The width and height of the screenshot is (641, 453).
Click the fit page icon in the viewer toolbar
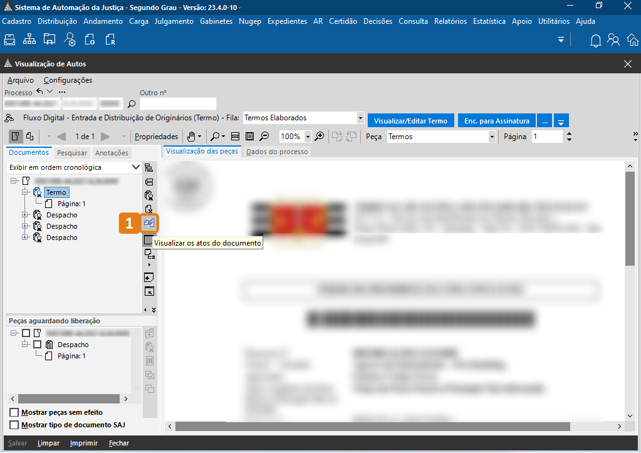point(250,137)
